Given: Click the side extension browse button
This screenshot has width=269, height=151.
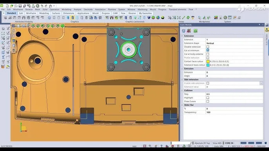Looking at the screenshot, I should [x=261, y=83].
